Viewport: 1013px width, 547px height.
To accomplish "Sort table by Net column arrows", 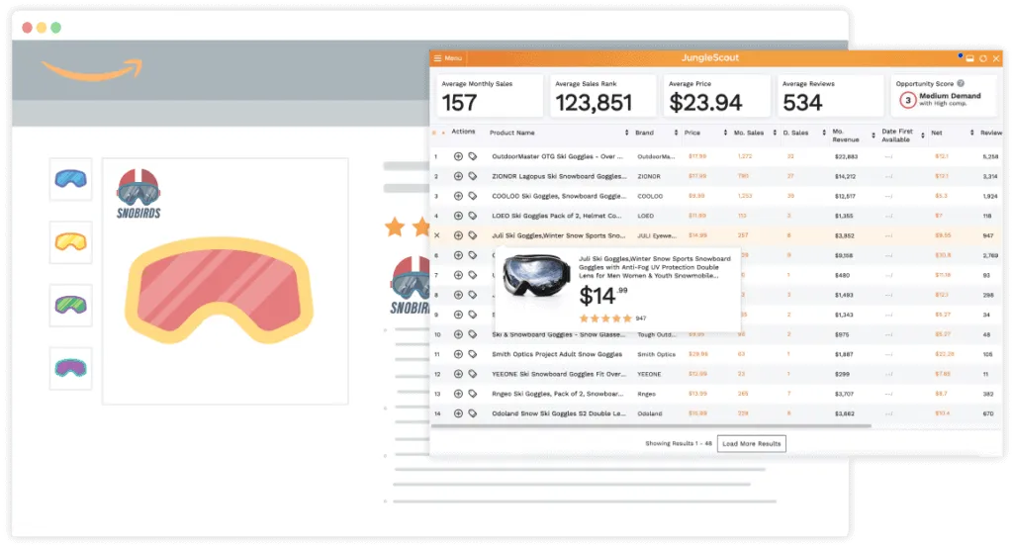I will (971, 133).
